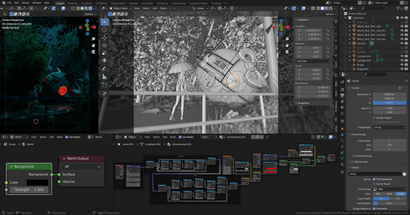Choose the Annotate tool

105,69
